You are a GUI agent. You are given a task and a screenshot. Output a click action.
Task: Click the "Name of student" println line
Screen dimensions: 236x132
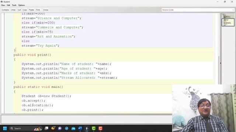pos(66,64)
